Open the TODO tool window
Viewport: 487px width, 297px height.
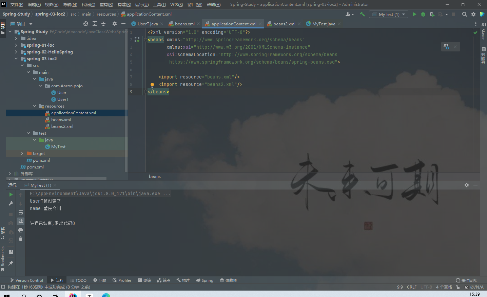78,280
